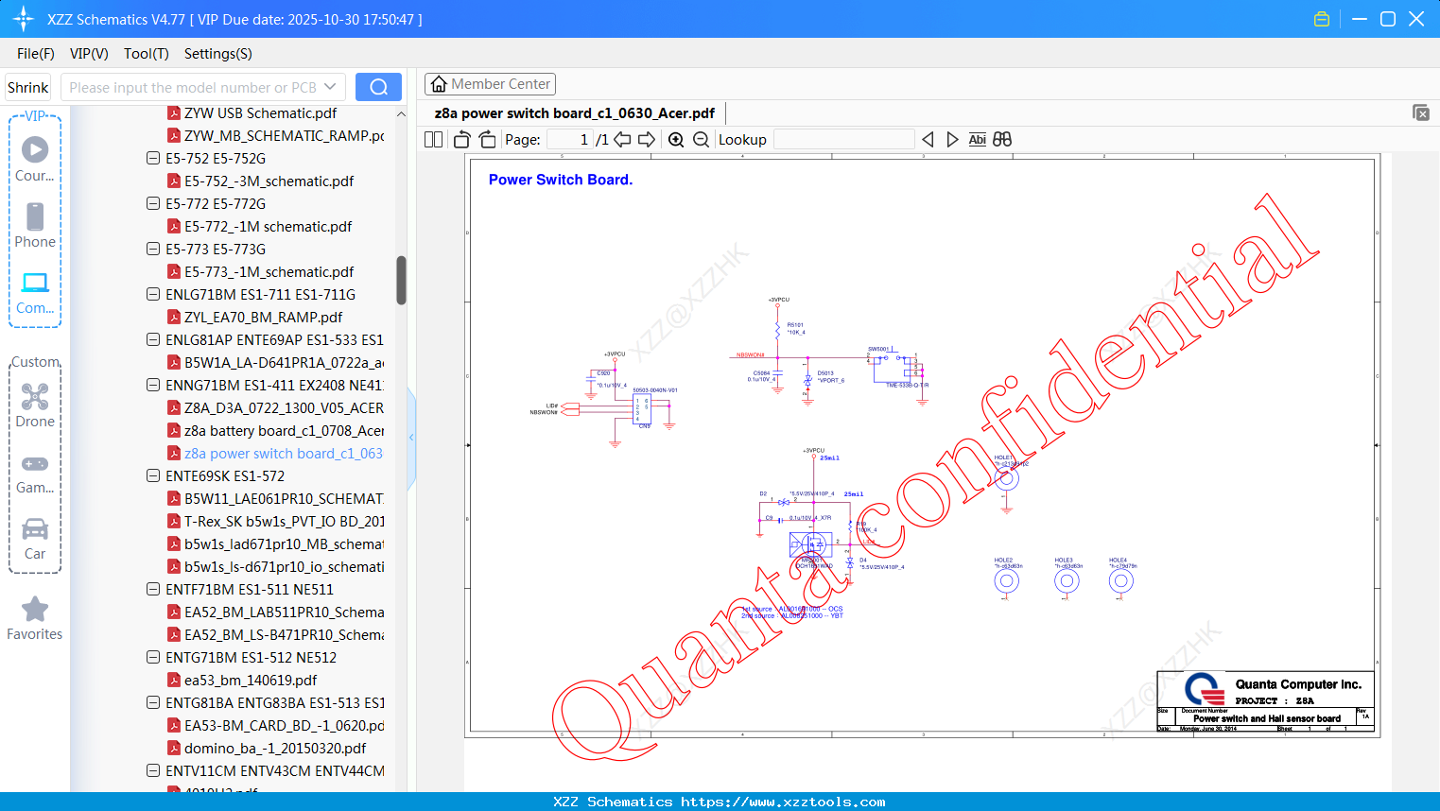Select the Phone category in sidebar
1440x811 pixels.
[35, 225]
